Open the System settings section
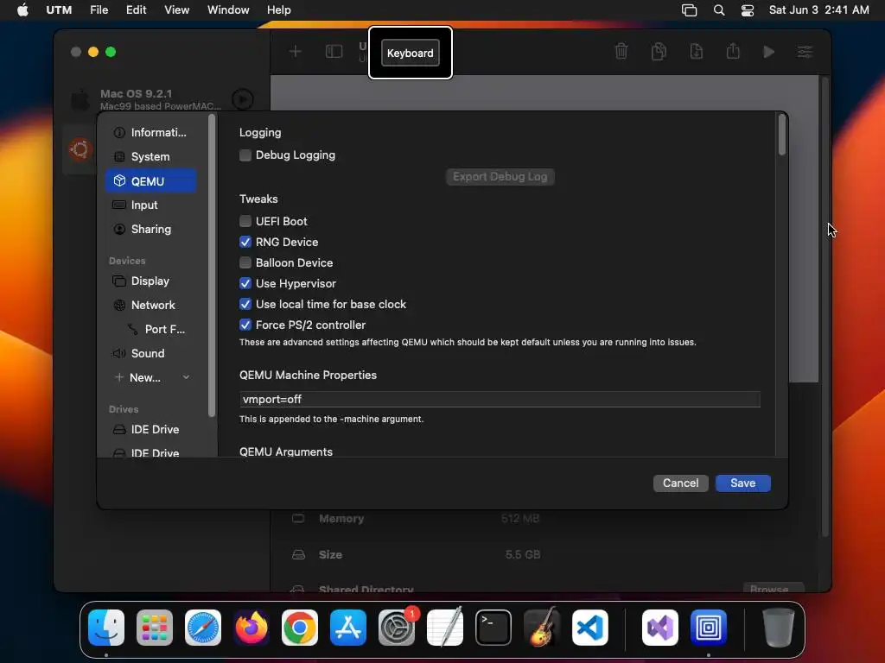The height and width of the screenshot is (663, 885). pos(150,157)
